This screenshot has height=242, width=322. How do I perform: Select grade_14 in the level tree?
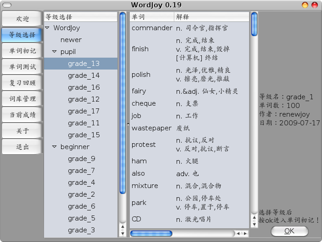tap(83, 75)
